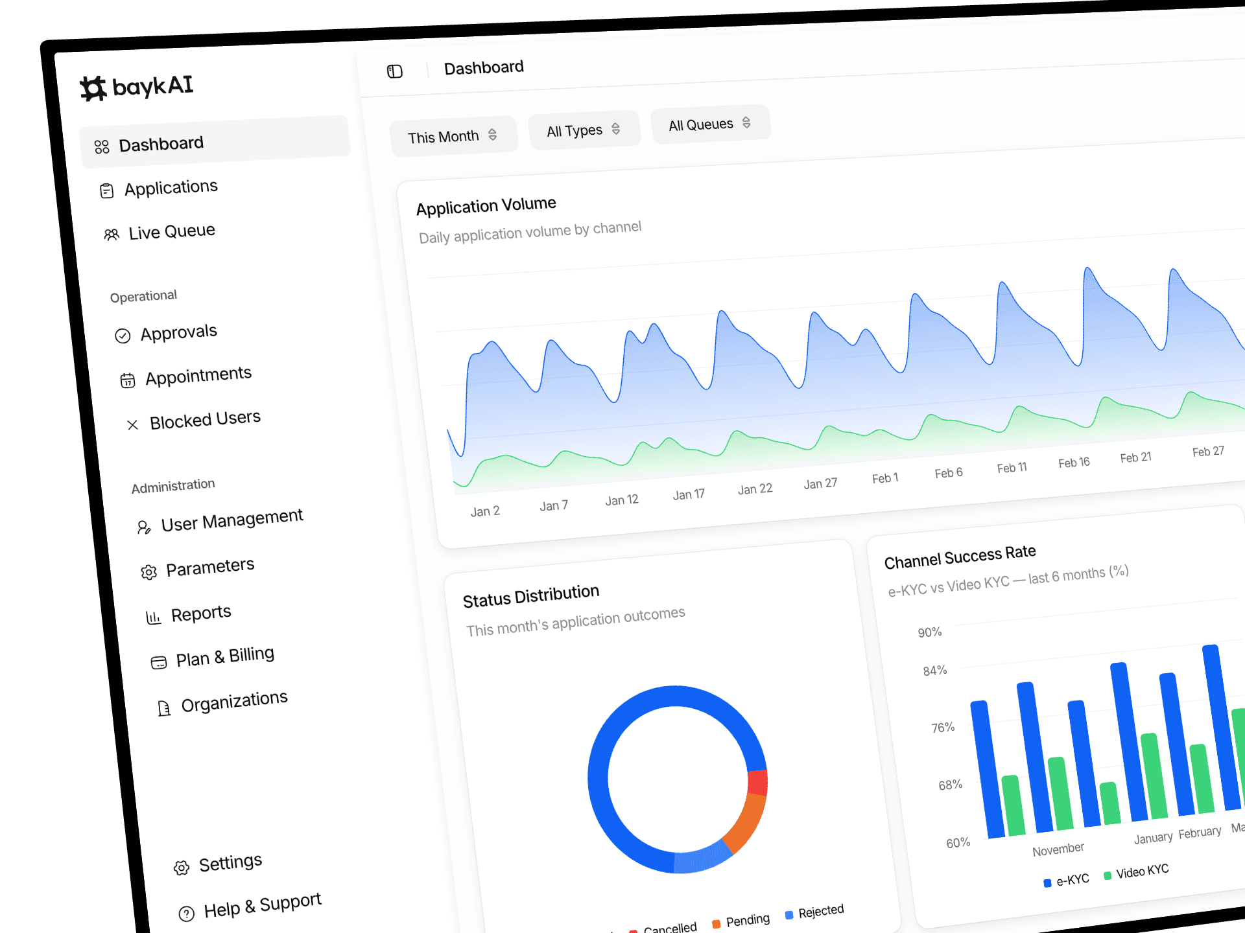Open the This Month period dropdown
This screenshot has height=933, width=1245.
coord(453,136)
